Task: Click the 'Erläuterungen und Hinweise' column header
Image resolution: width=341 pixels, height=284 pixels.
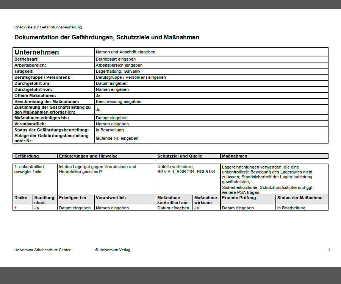Action: coord(106,156)
